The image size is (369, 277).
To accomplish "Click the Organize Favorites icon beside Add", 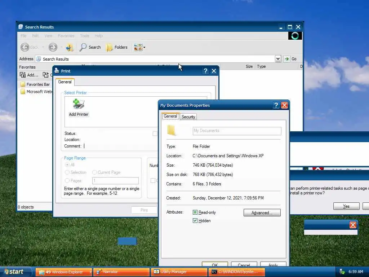I will pos(45,75).
